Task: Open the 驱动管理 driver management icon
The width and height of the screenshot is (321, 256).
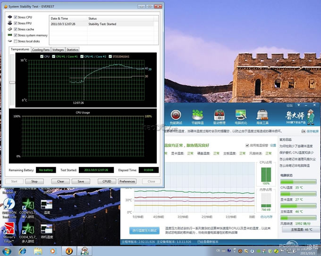Action: (x=220, y=115)
